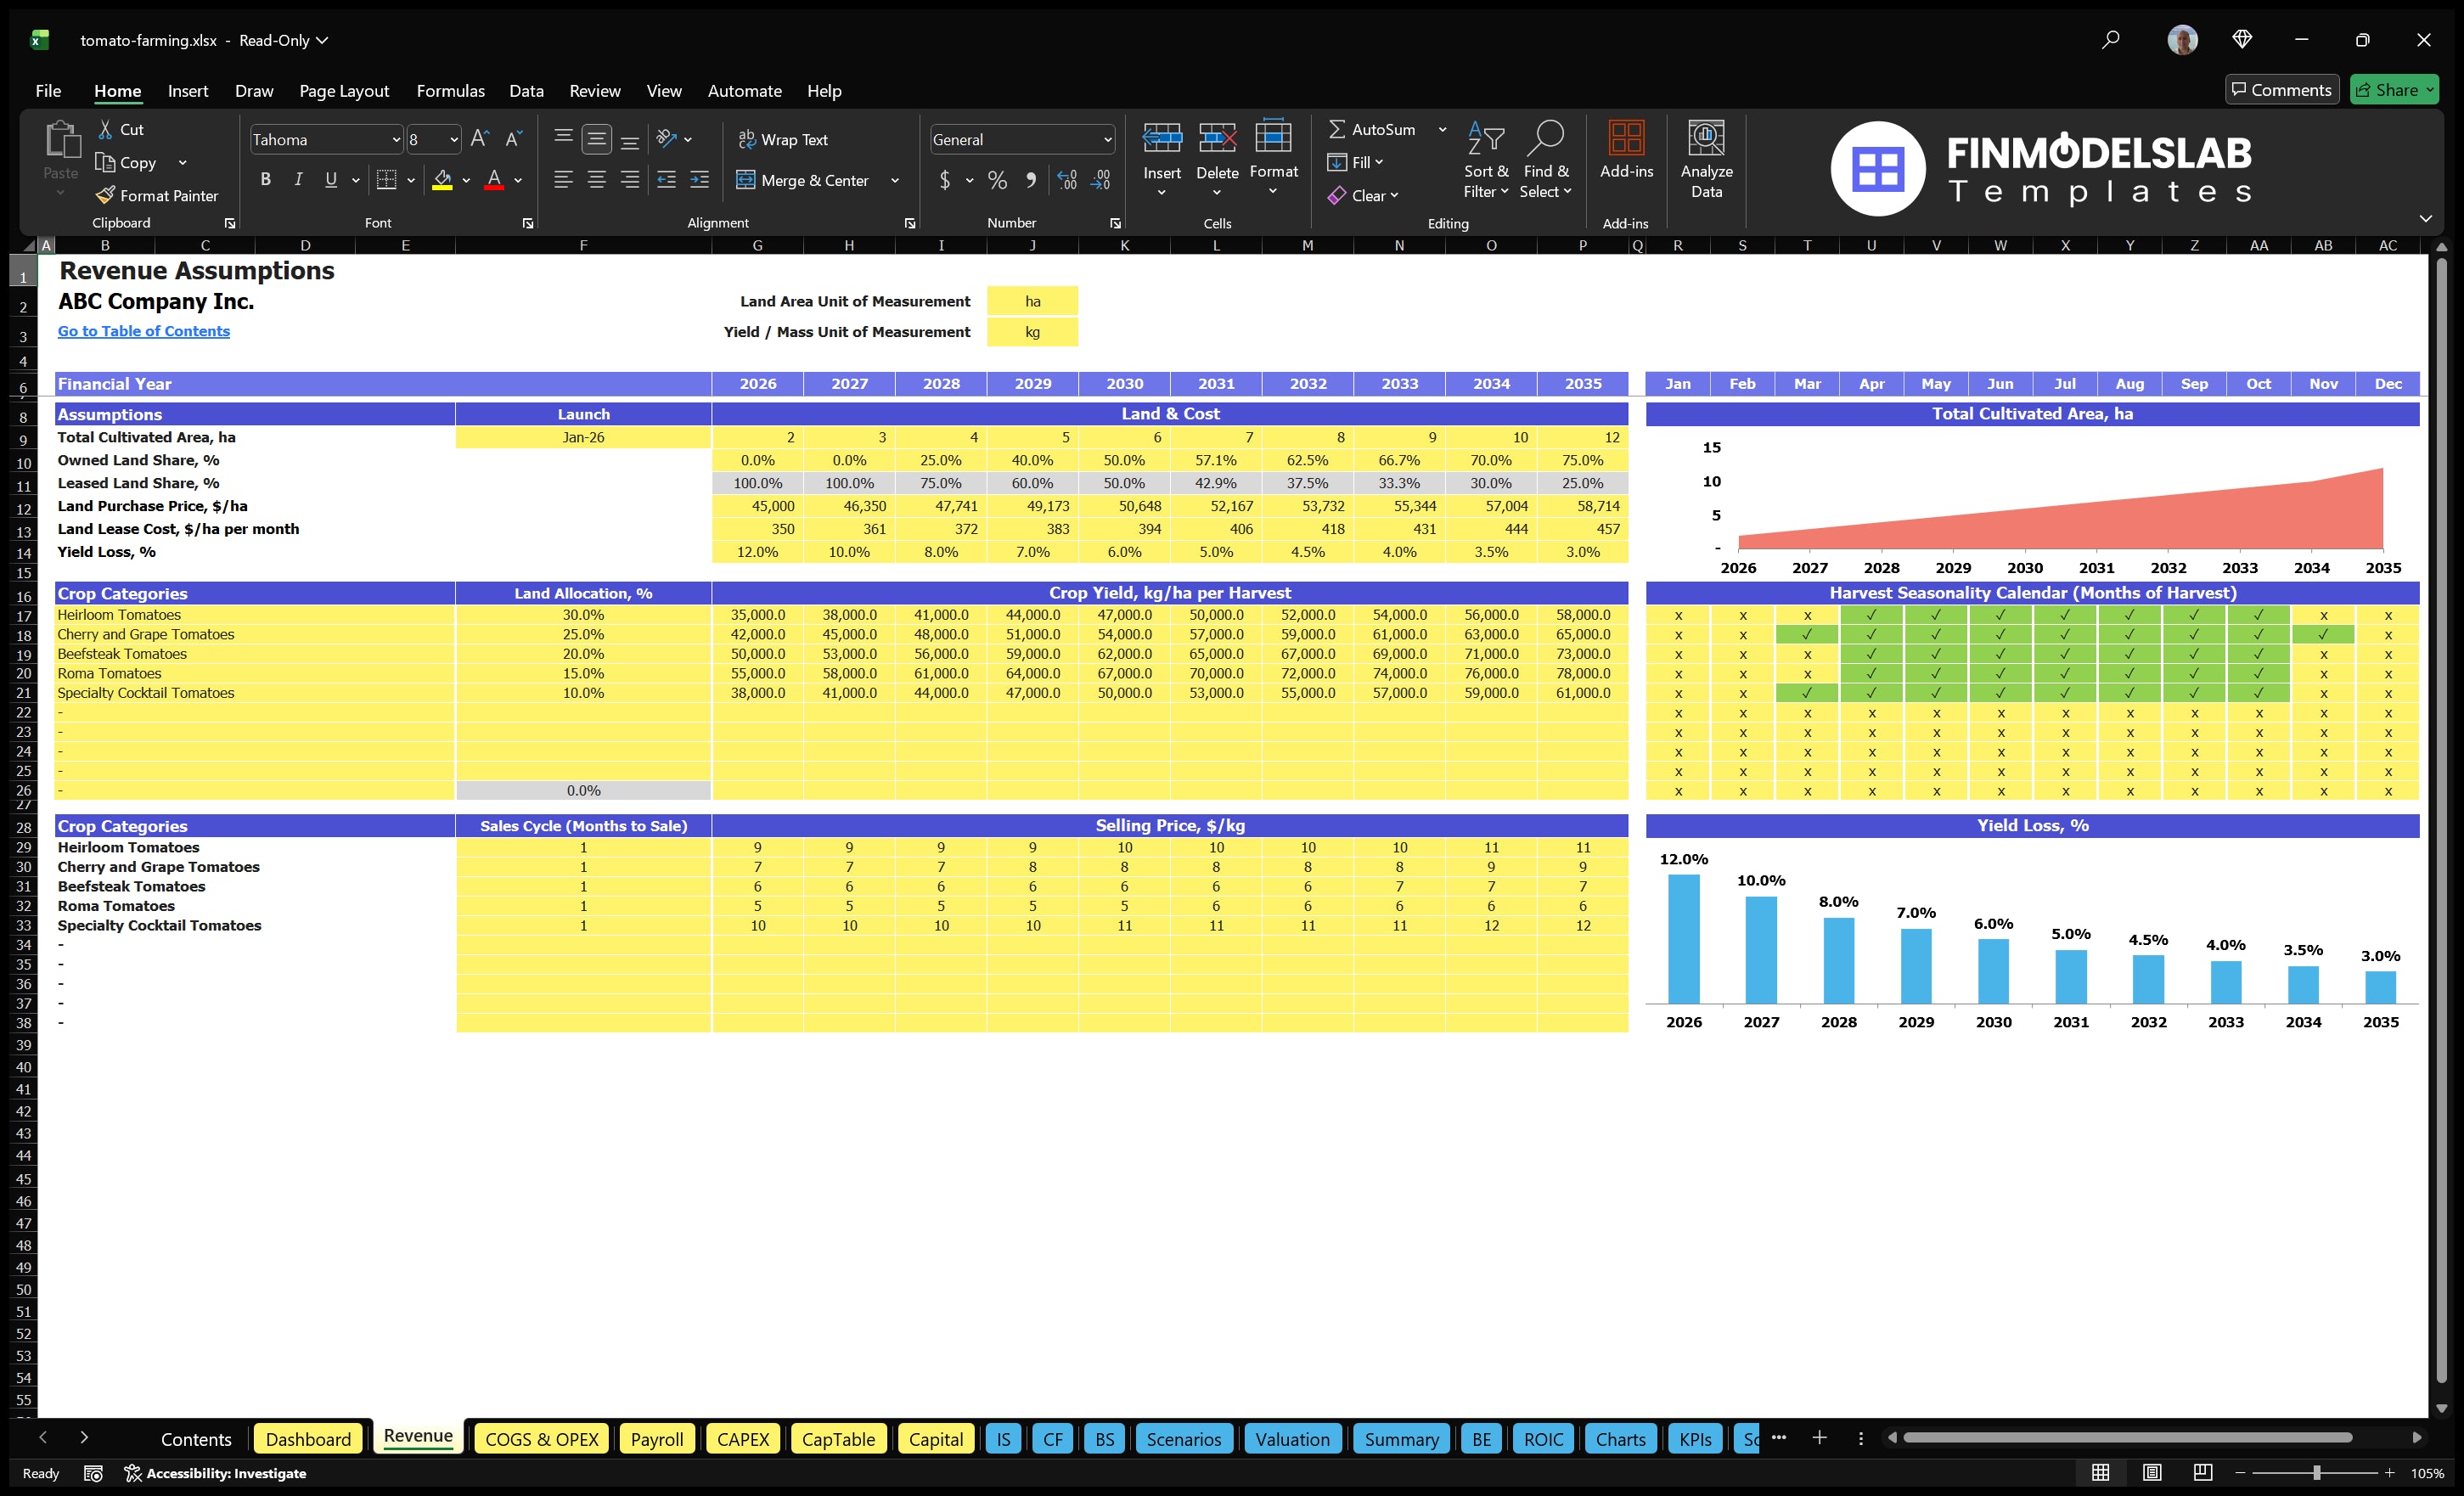Collapse the ribbon with the chevron
Image resolution: width=2464 pixels, height=1496 pixels.
pyautogui.click(x=2425, y=218)
